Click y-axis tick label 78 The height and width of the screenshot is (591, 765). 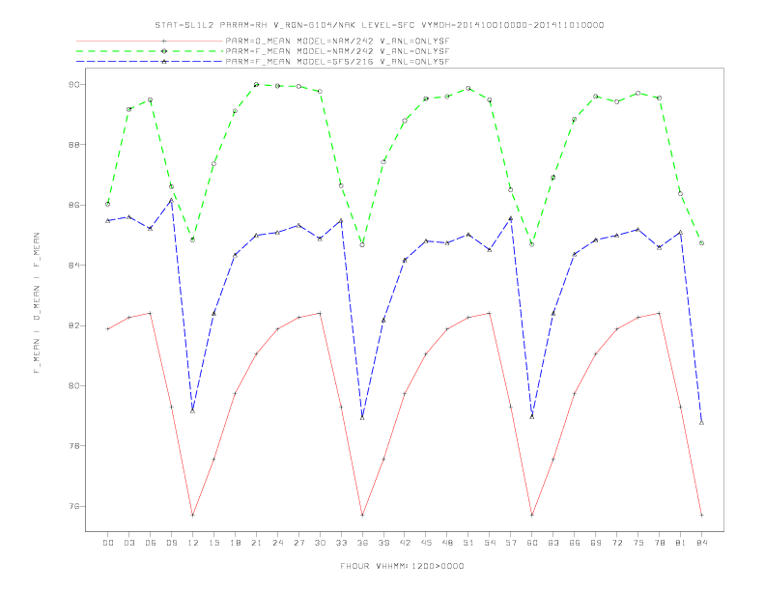73,446
